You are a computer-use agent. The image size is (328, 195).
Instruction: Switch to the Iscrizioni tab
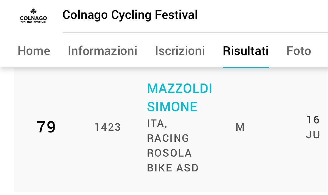point(180,51)
